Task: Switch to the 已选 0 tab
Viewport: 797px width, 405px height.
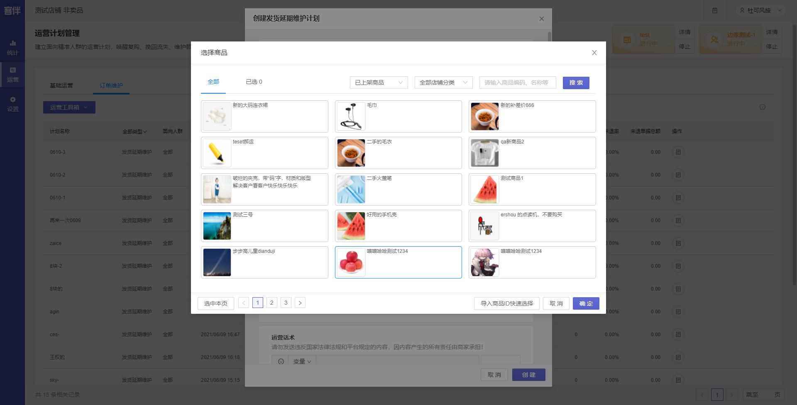Action: click(254, 82)
